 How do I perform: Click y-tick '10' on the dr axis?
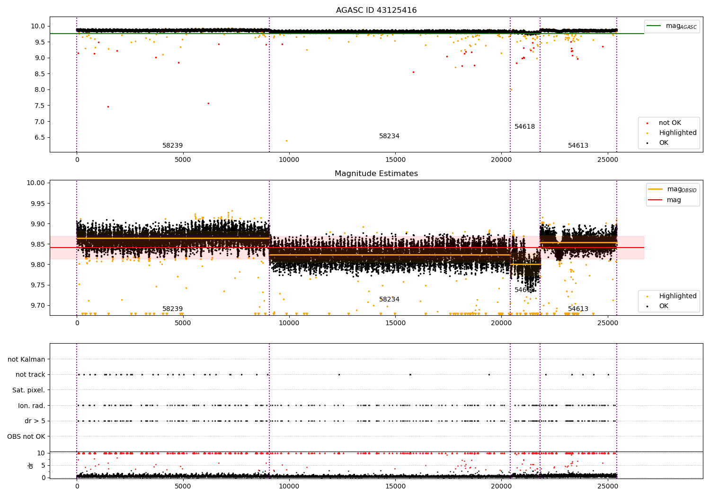pyautogui.click(x=41, y=453)
